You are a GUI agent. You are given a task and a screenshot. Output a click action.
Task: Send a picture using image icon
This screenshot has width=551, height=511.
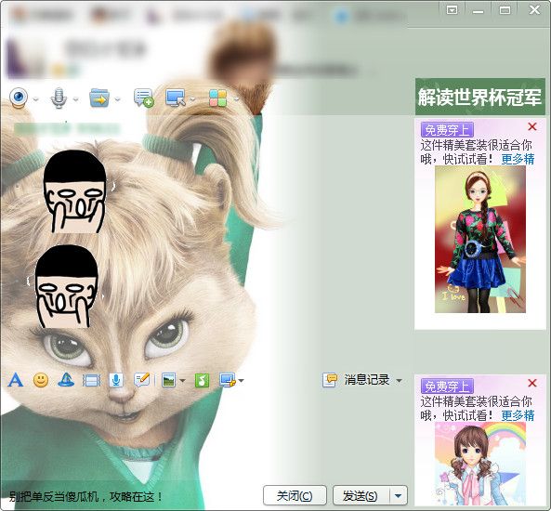click(169, 380)
